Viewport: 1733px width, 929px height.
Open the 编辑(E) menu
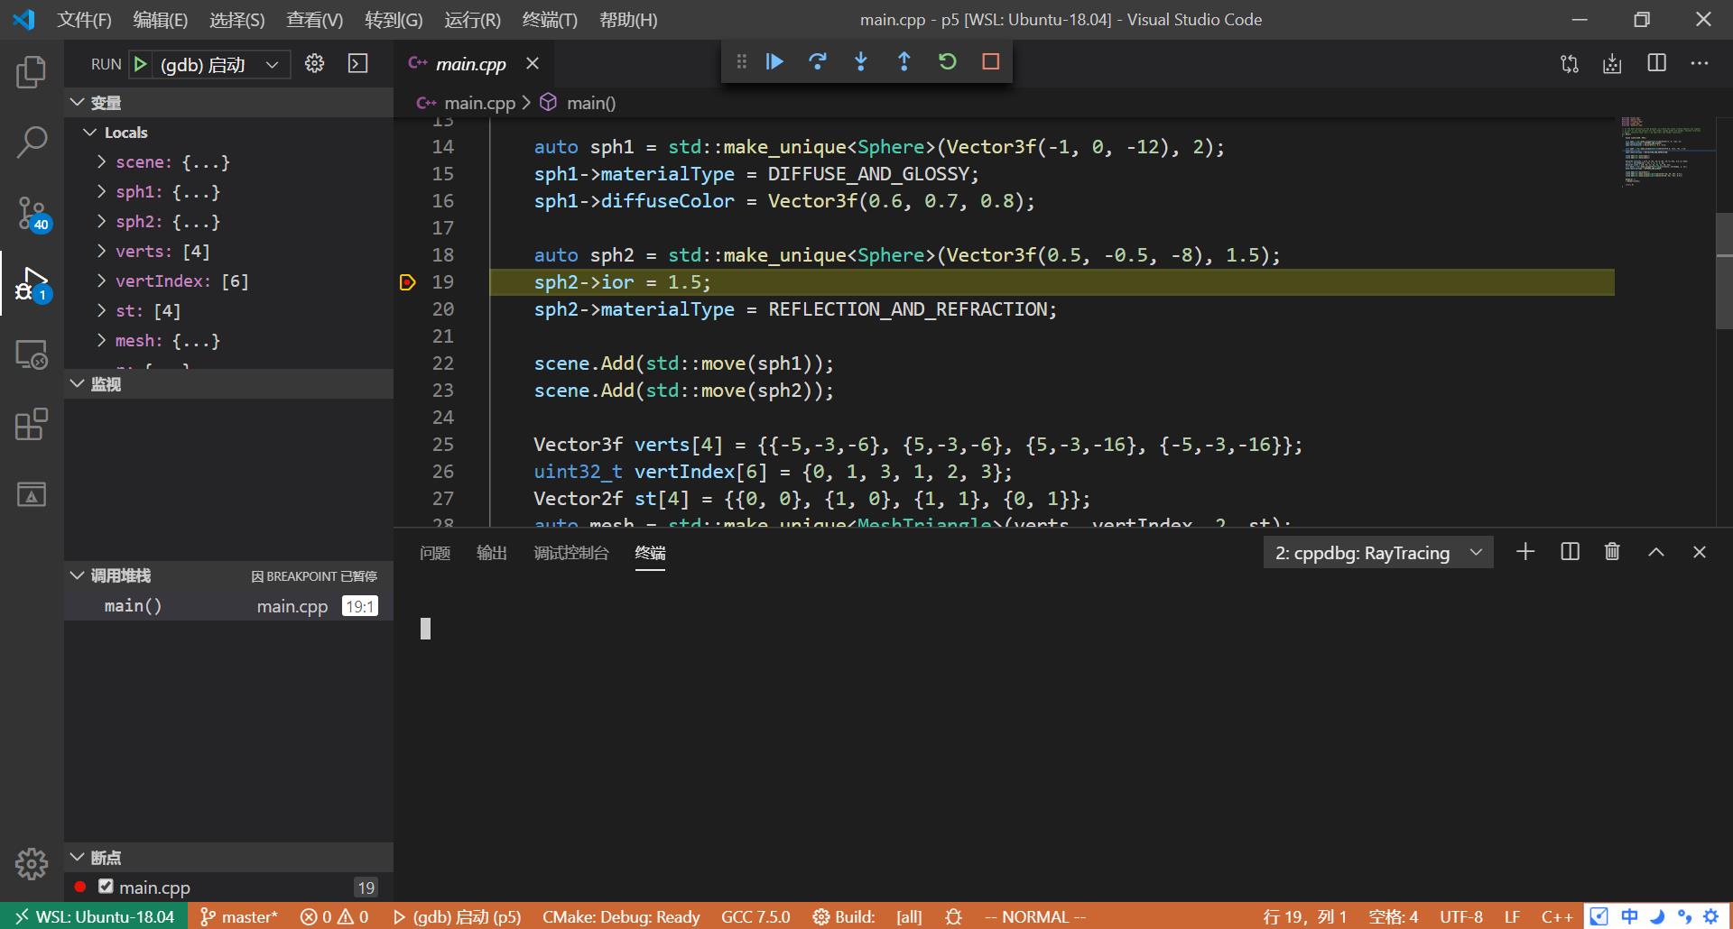point(161,20)
